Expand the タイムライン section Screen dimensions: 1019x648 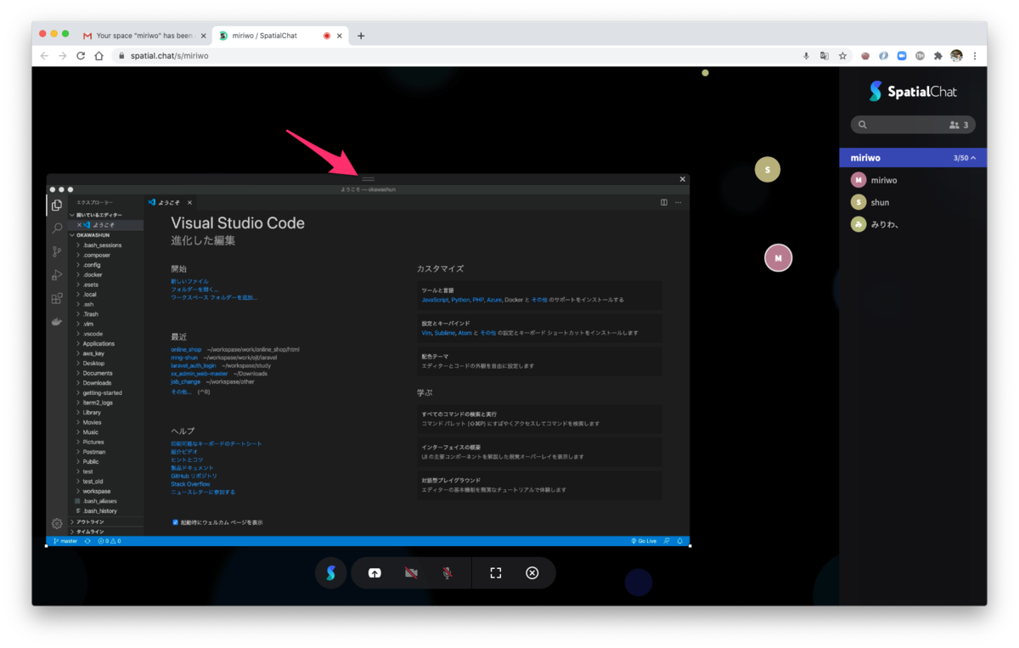coord(105,531)
